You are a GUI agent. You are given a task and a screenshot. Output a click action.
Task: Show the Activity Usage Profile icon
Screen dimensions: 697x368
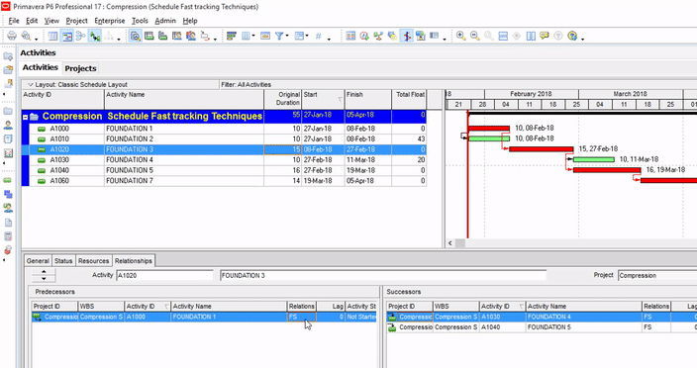163,36
